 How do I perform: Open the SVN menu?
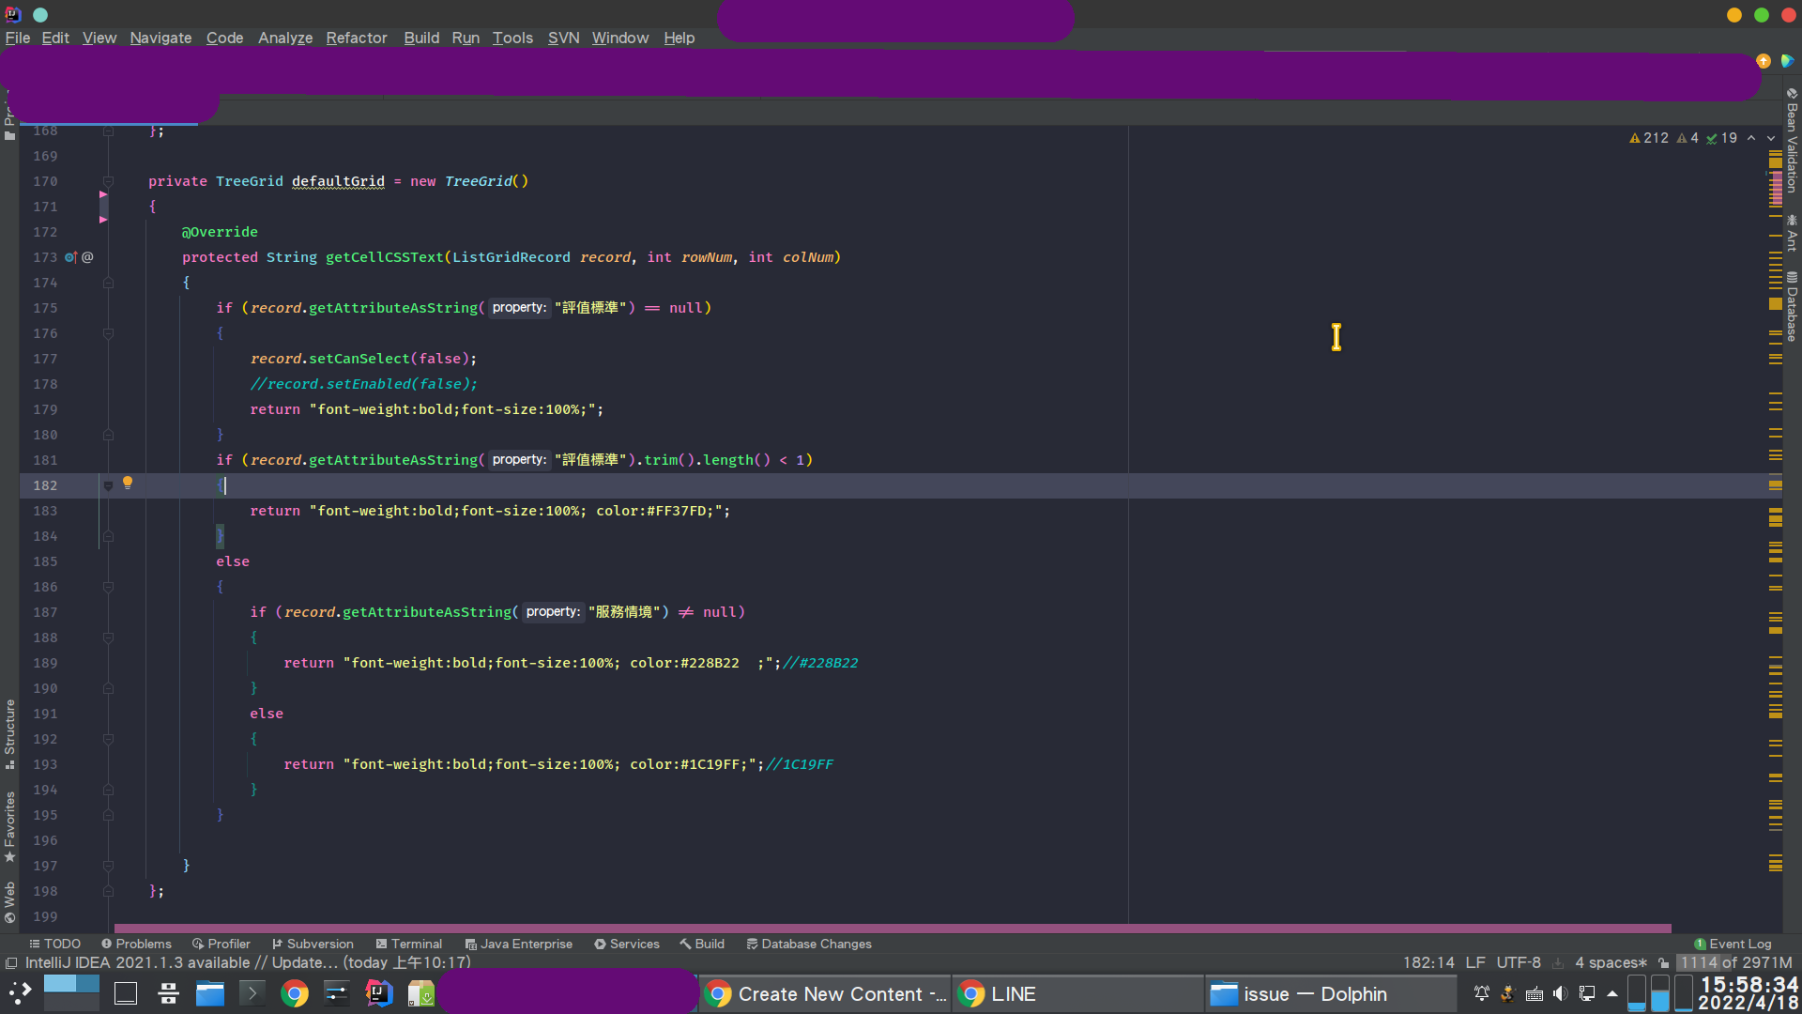tap(563, 38)
